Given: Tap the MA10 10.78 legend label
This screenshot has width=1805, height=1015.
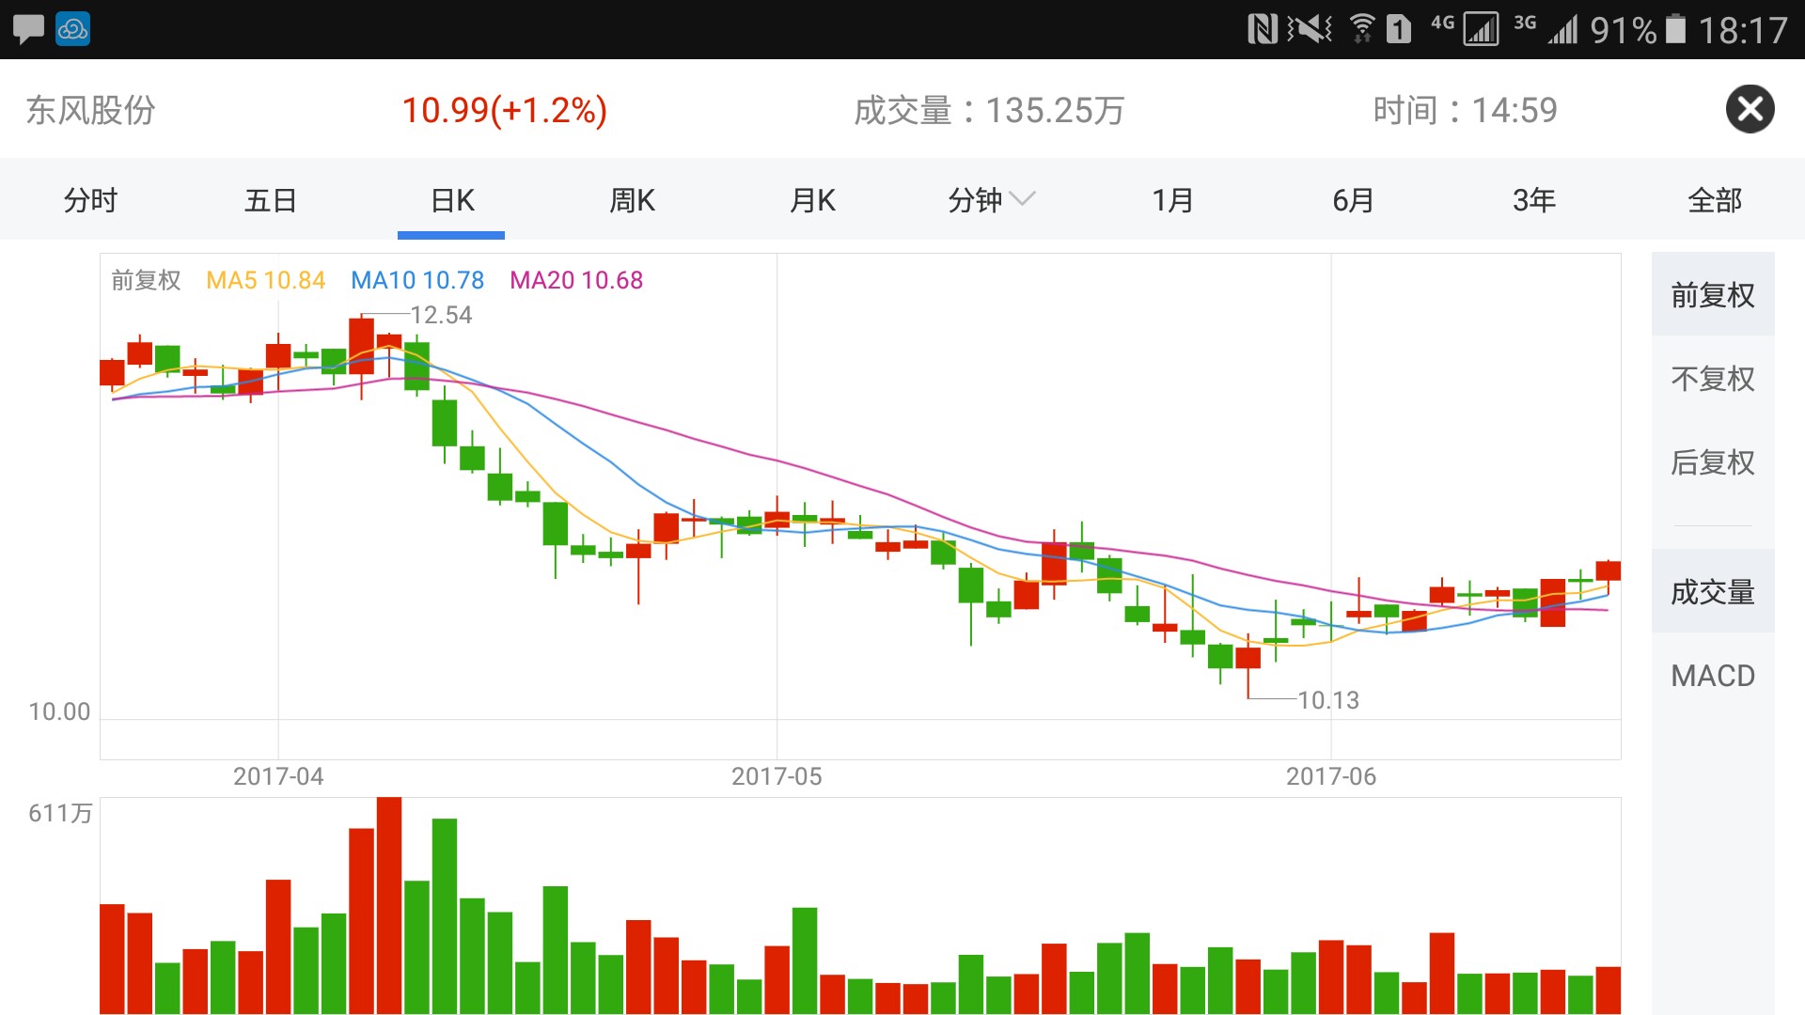Looking at the screenshot, I should tap(417, 280).
